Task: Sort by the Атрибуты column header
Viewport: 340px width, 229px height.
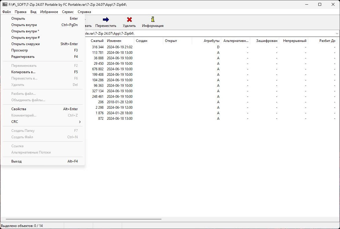Action: click(x=206, y=41)
